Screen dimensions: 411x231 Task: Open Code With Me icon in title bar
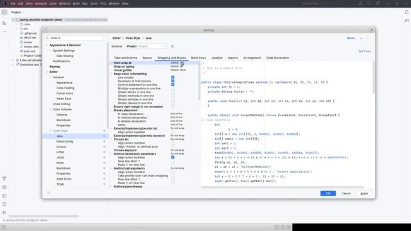tap(361, 3)
